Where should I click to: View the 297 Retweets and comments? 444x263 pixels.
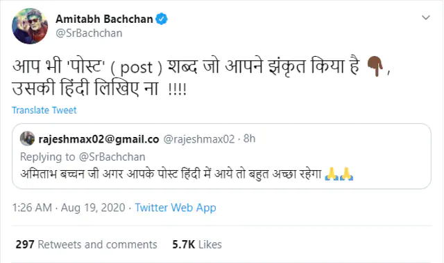86,244
